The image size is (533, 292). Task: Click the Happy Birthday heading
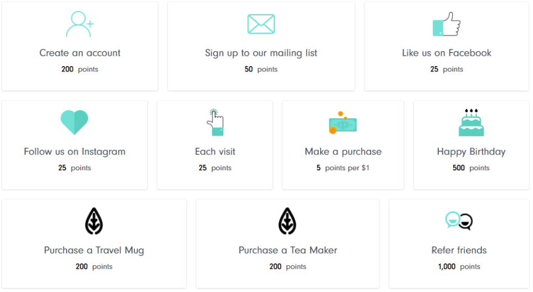click(x=471, y=152)
